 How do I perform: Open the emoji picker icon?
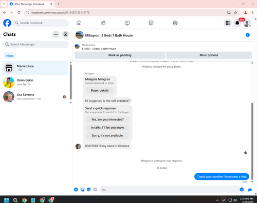tap(242, 190)
